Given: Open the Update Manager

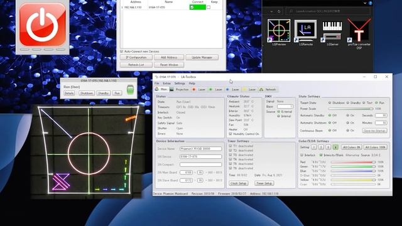Looking at the screenshot, I should (202, 57).
